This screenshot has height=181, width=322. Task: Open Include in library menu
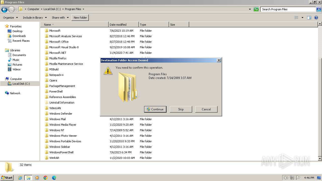(x=35, y=18)
